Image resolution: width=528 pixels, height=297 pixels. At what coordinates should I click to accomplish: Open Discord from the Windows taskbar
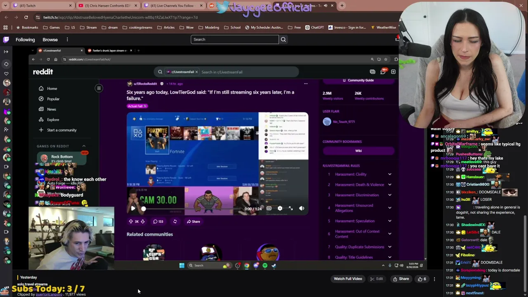click(256, 266)
